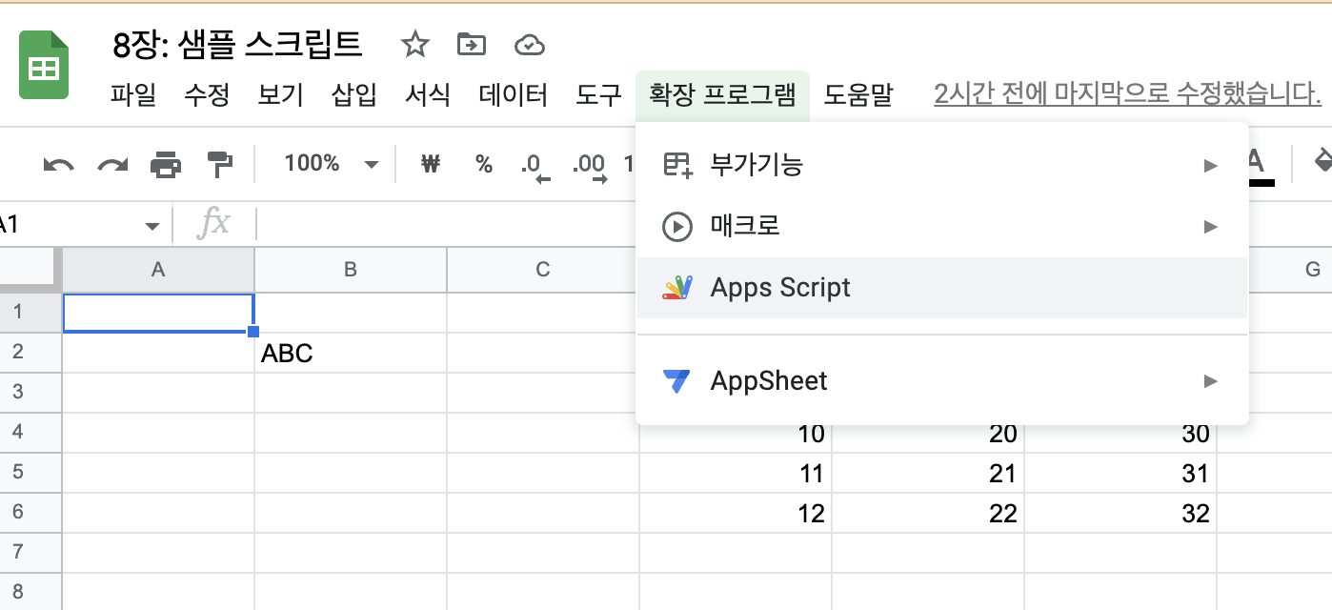Select the cell with value 21

[x=928, y=473]
